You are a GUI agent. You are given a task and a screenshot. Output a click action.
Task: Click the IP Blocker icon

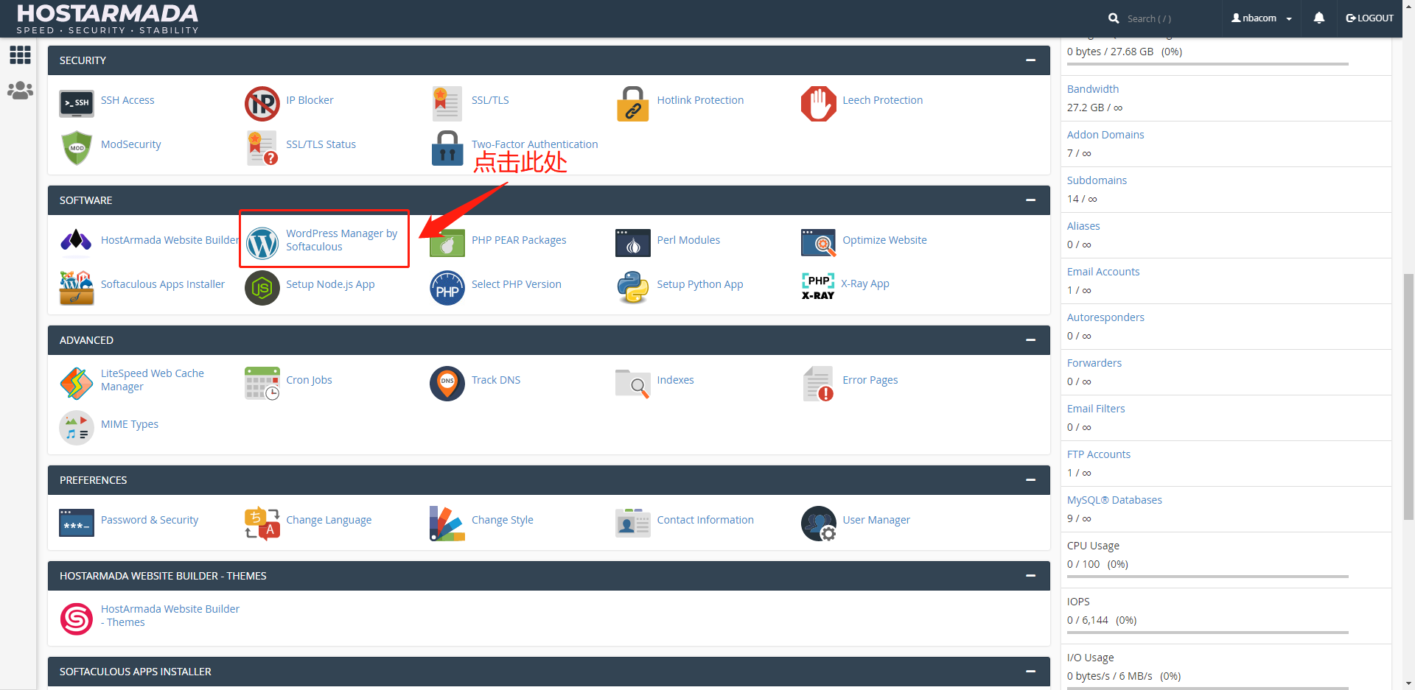262,103
